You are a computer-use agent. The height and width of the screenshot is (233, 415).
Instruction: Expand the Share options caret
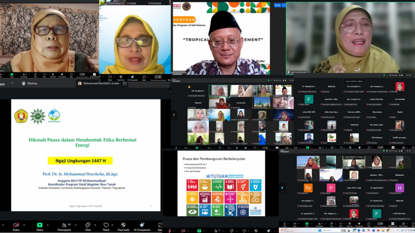[x=48, y=225]
